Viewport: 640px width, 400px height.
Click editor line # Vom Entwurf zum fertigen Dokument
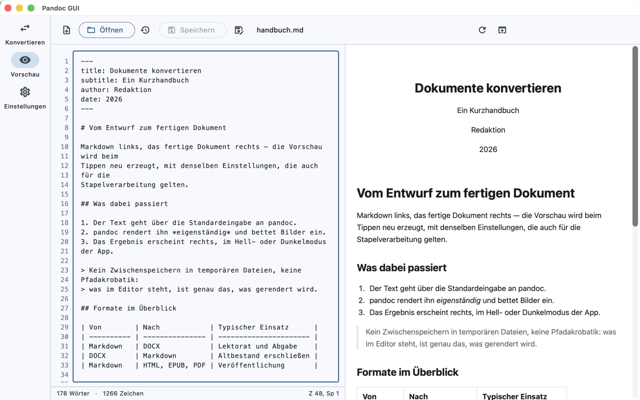click(154, 128)
